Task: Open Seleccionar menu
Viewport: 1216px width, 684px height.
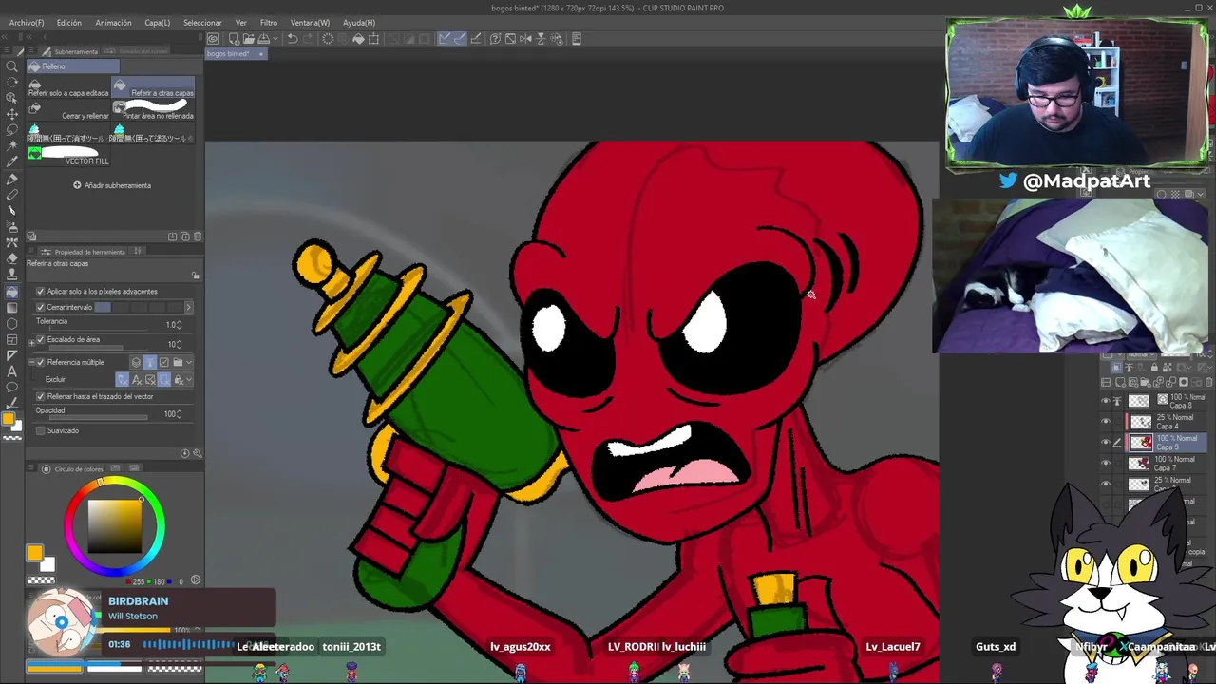Action: coord(202,22)
